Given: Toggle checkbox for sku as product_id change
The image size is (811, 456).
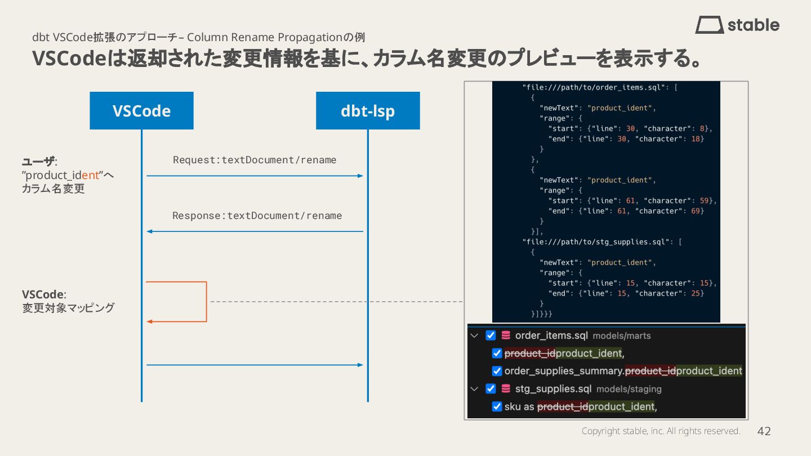Looking at the screenshot, I should click(497, 406).
